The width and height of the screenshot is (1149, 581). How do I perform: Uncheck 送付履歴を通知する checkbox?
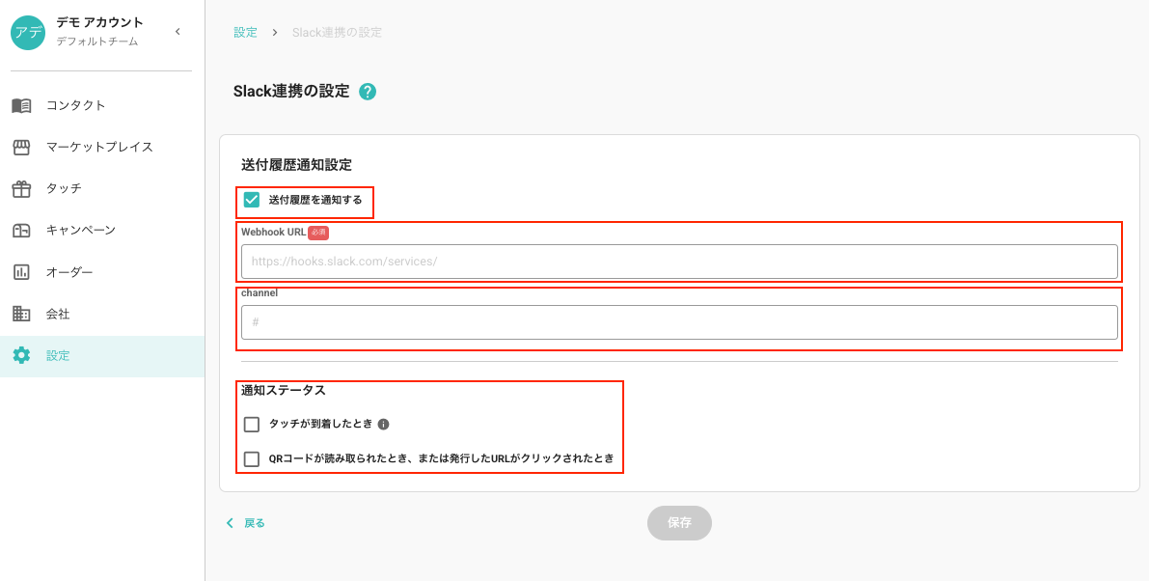pyautogui.click(x=252, y=200)
